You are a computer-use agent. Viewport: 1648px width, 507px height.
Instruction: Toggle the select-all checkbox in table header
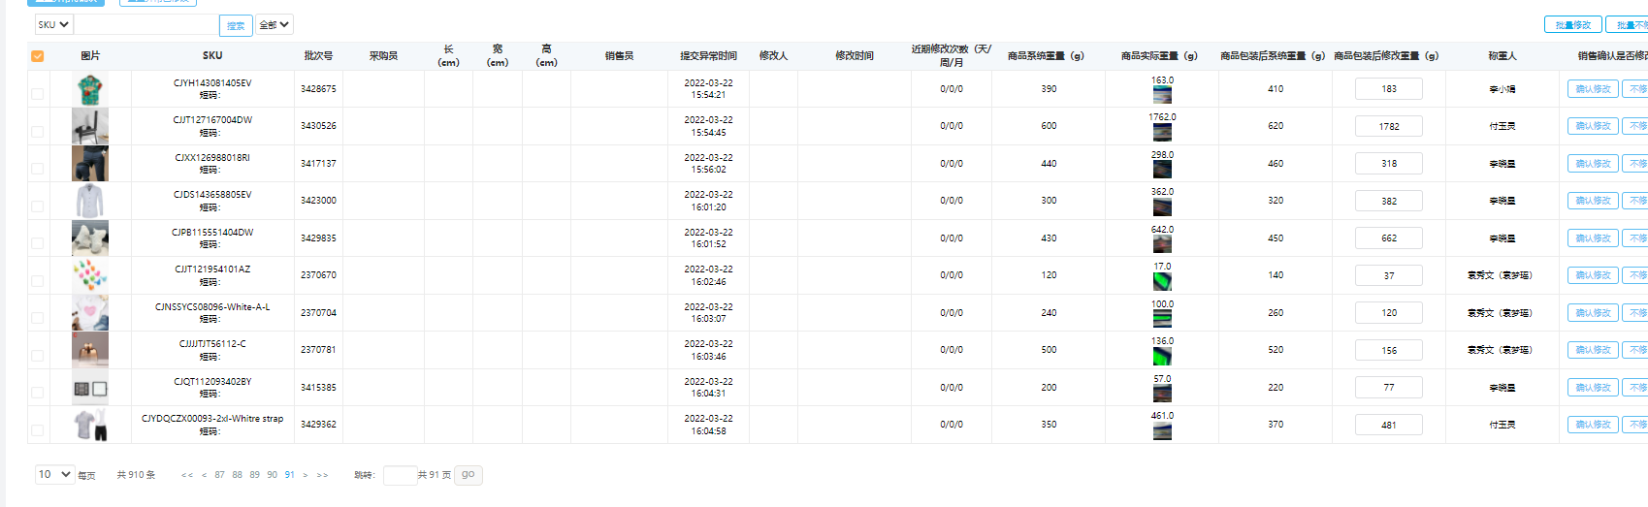tap(38, 56)
